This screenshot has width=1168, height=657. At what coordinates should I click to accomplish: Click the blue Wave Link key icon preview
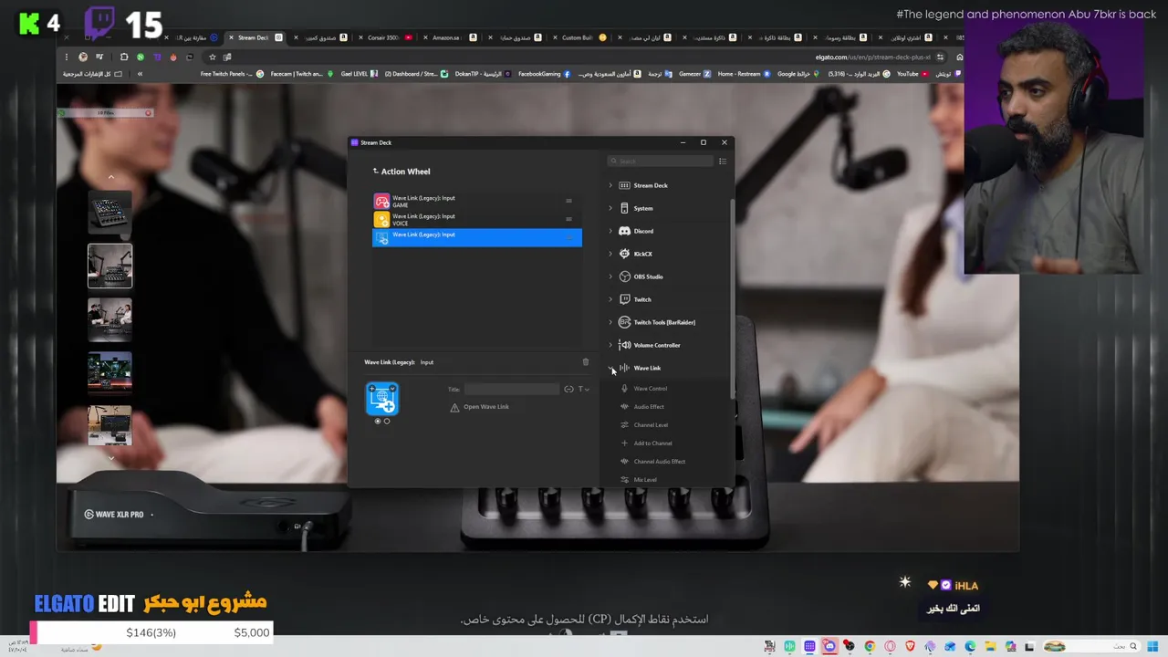pos(382,400)
